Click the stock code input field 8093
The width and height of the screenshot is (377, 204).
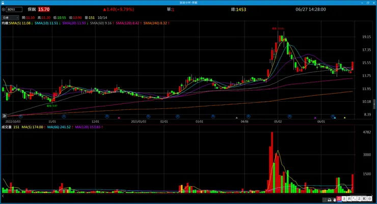(x=14, y=9)
